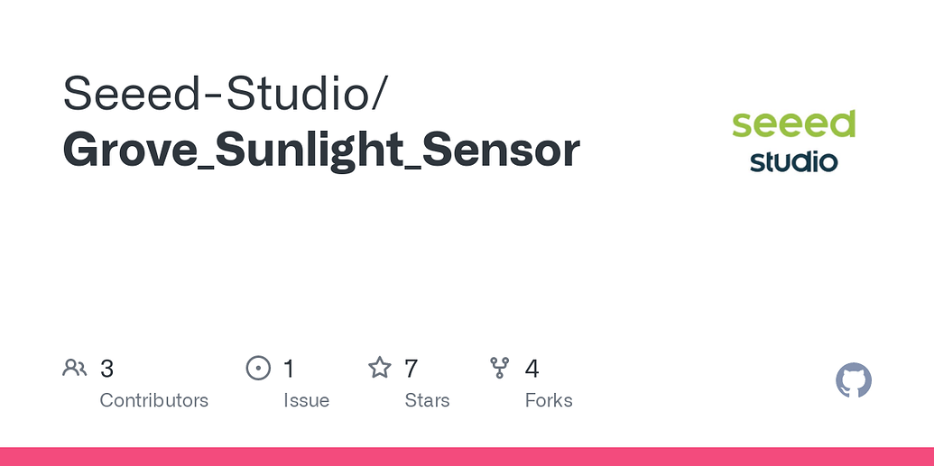Open the Issue label
Screen dimensions: 934x466
pos(306,400)
